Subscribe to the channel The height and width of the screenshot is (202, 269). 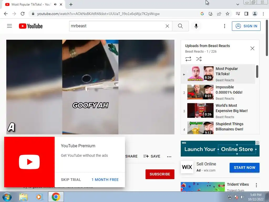pyautogui.click(x=160, y=174)
